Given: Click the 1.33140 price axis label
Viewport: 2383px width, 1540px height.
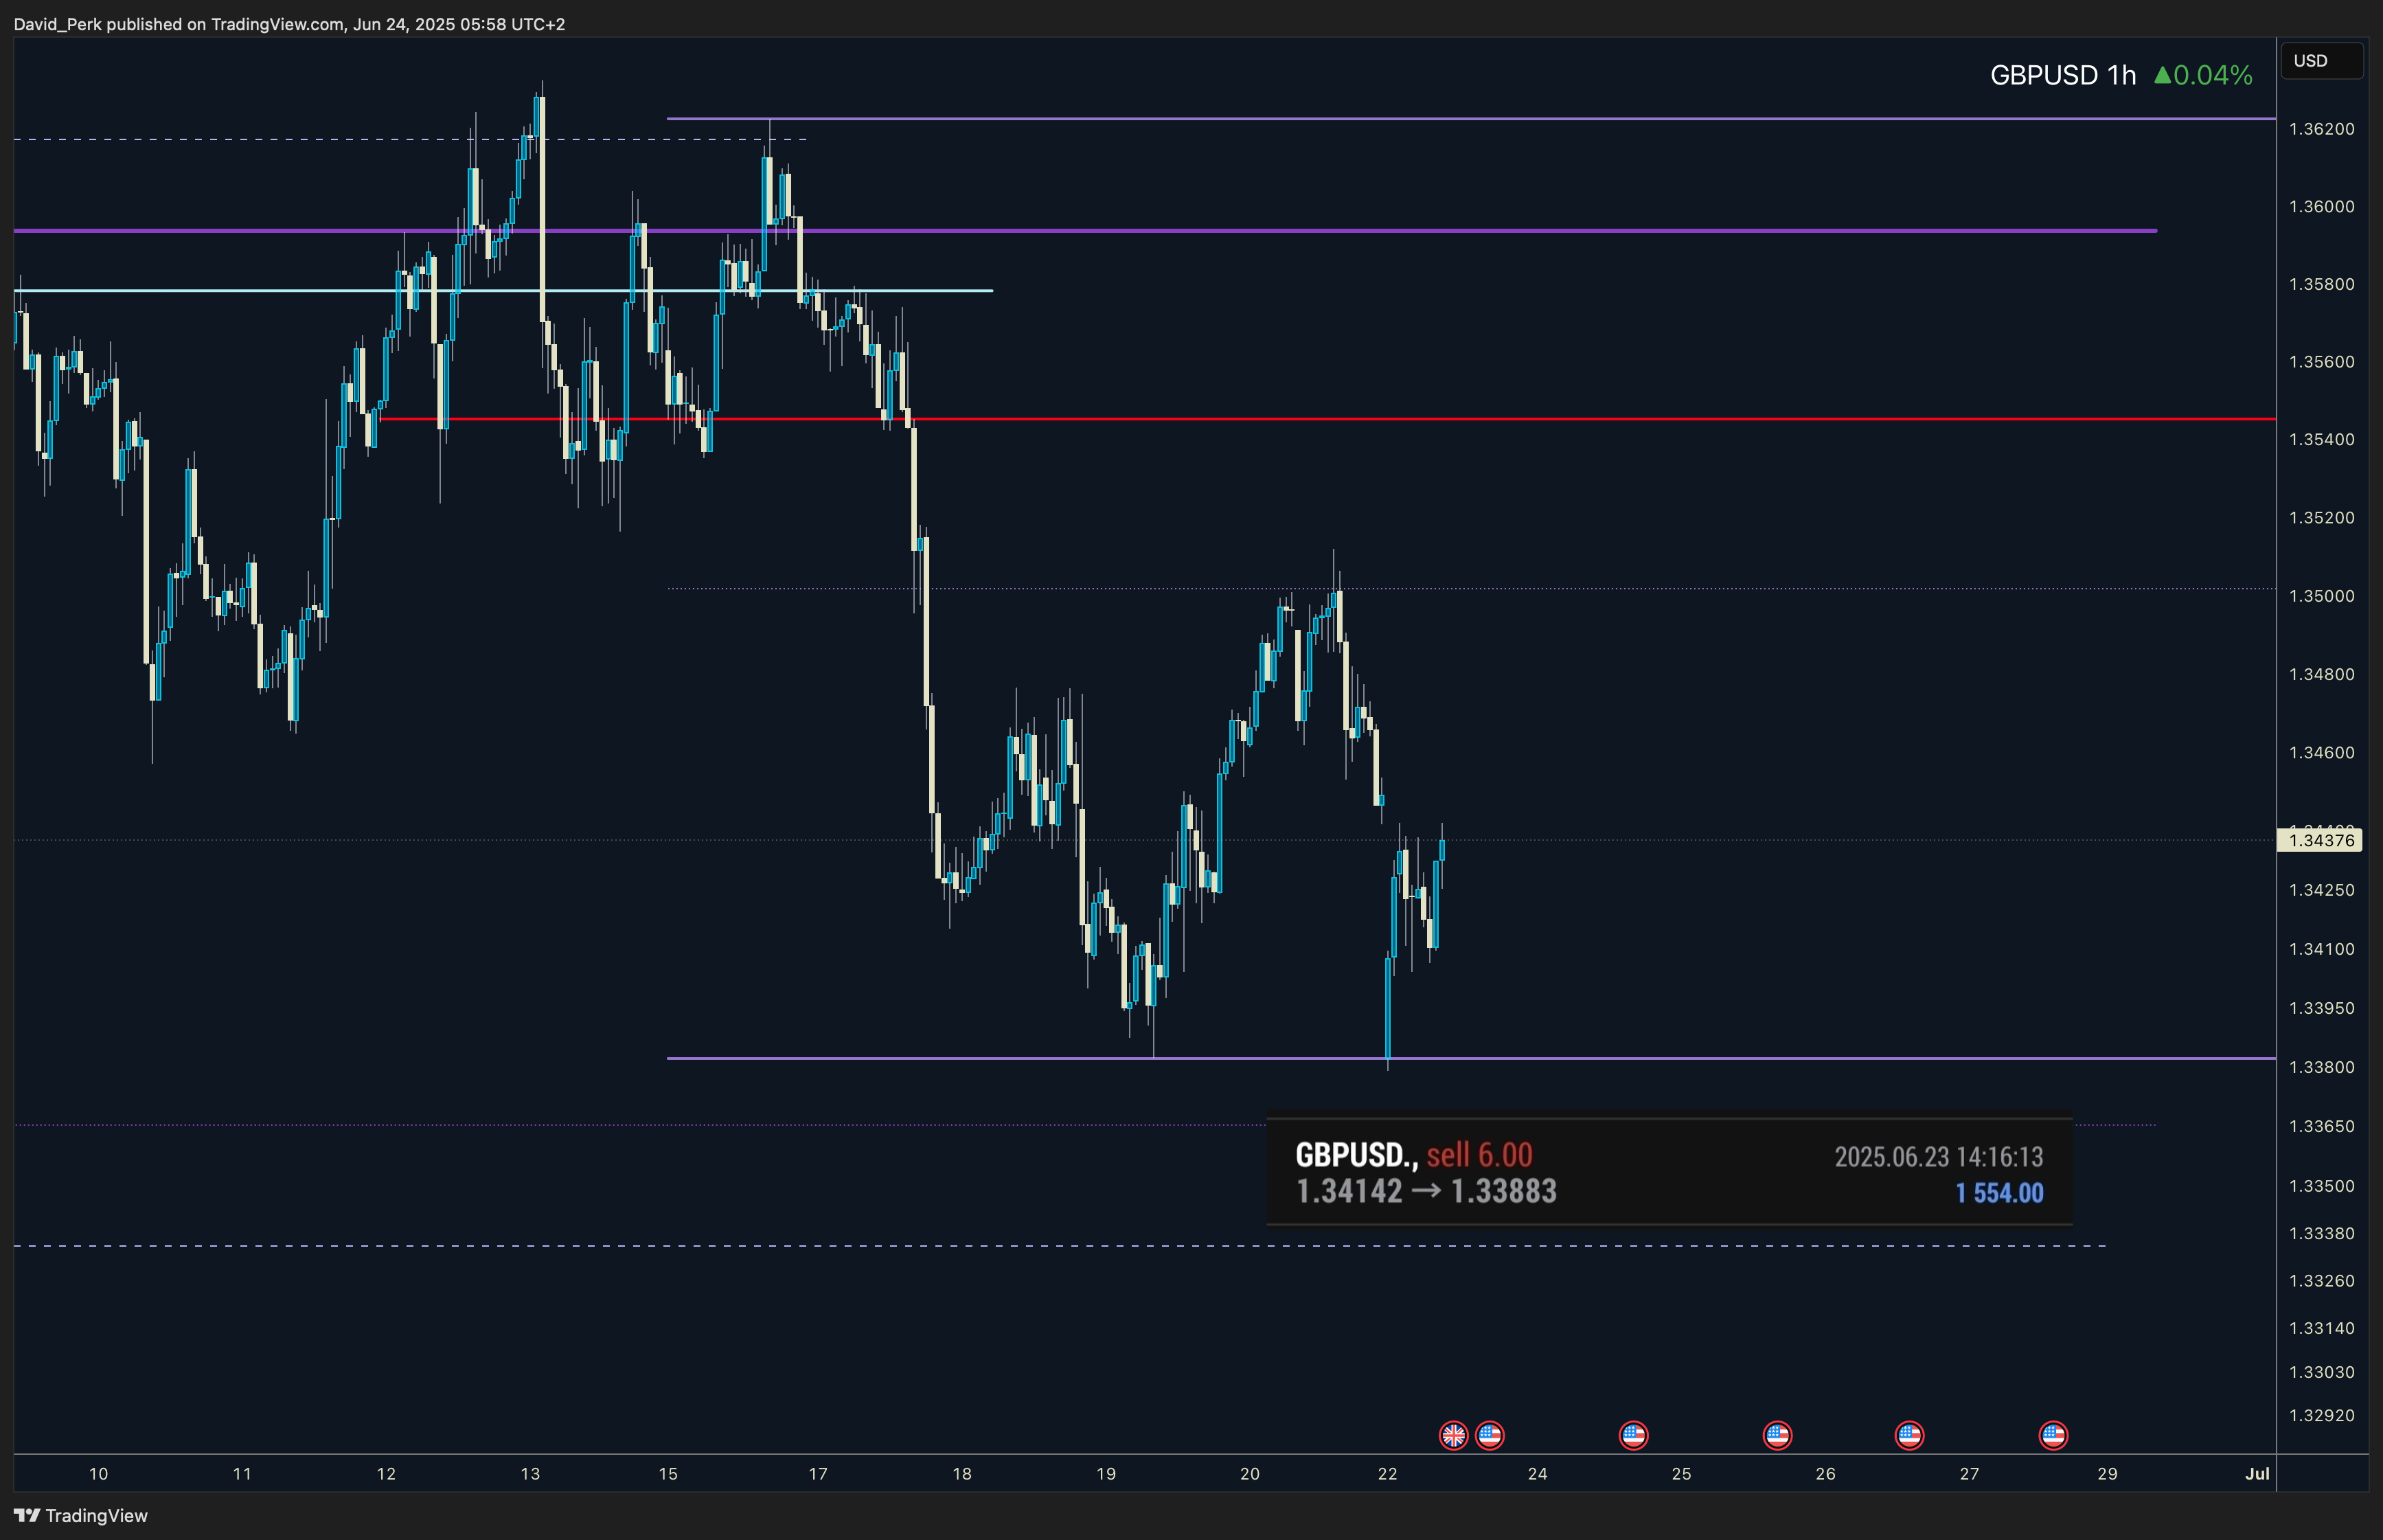Looking at the screenshot, I should 2321,1328.
